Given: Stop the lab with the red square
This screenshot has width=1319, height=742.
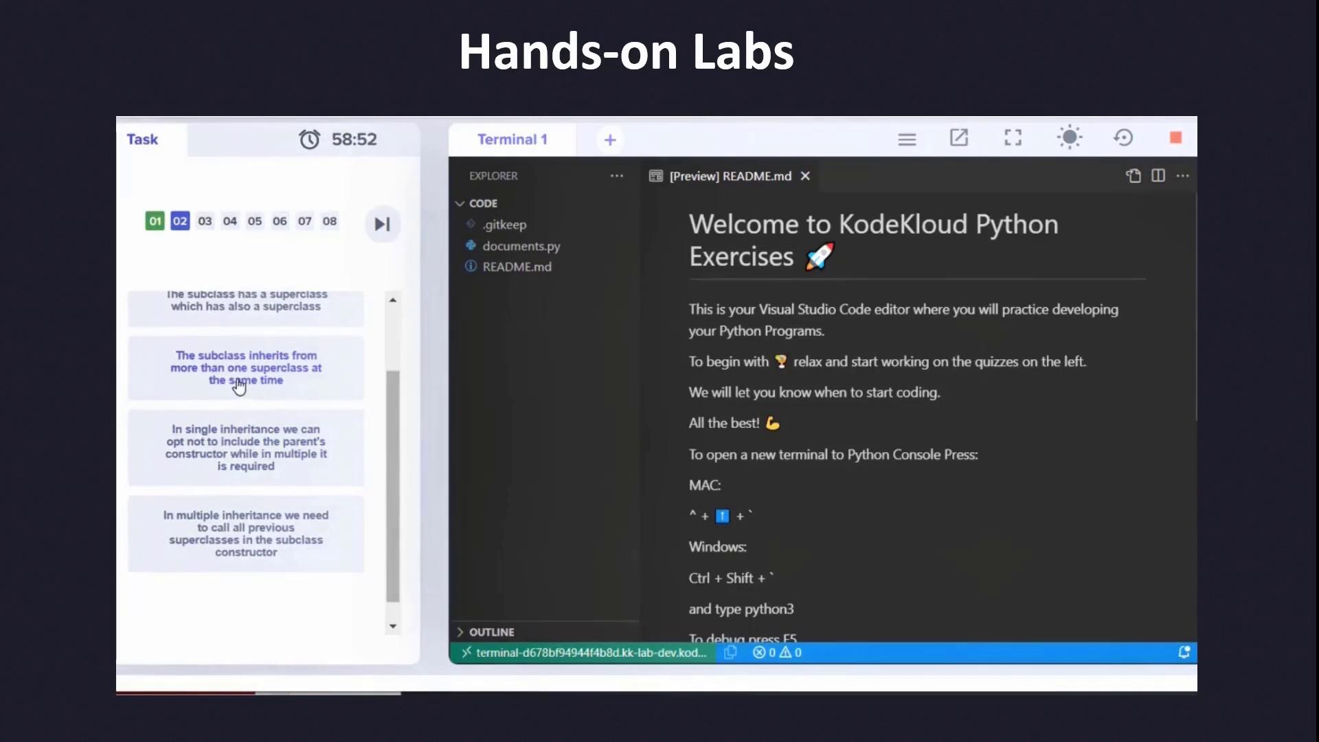Looking at the screenshot, I should (x=1175, y=138).
